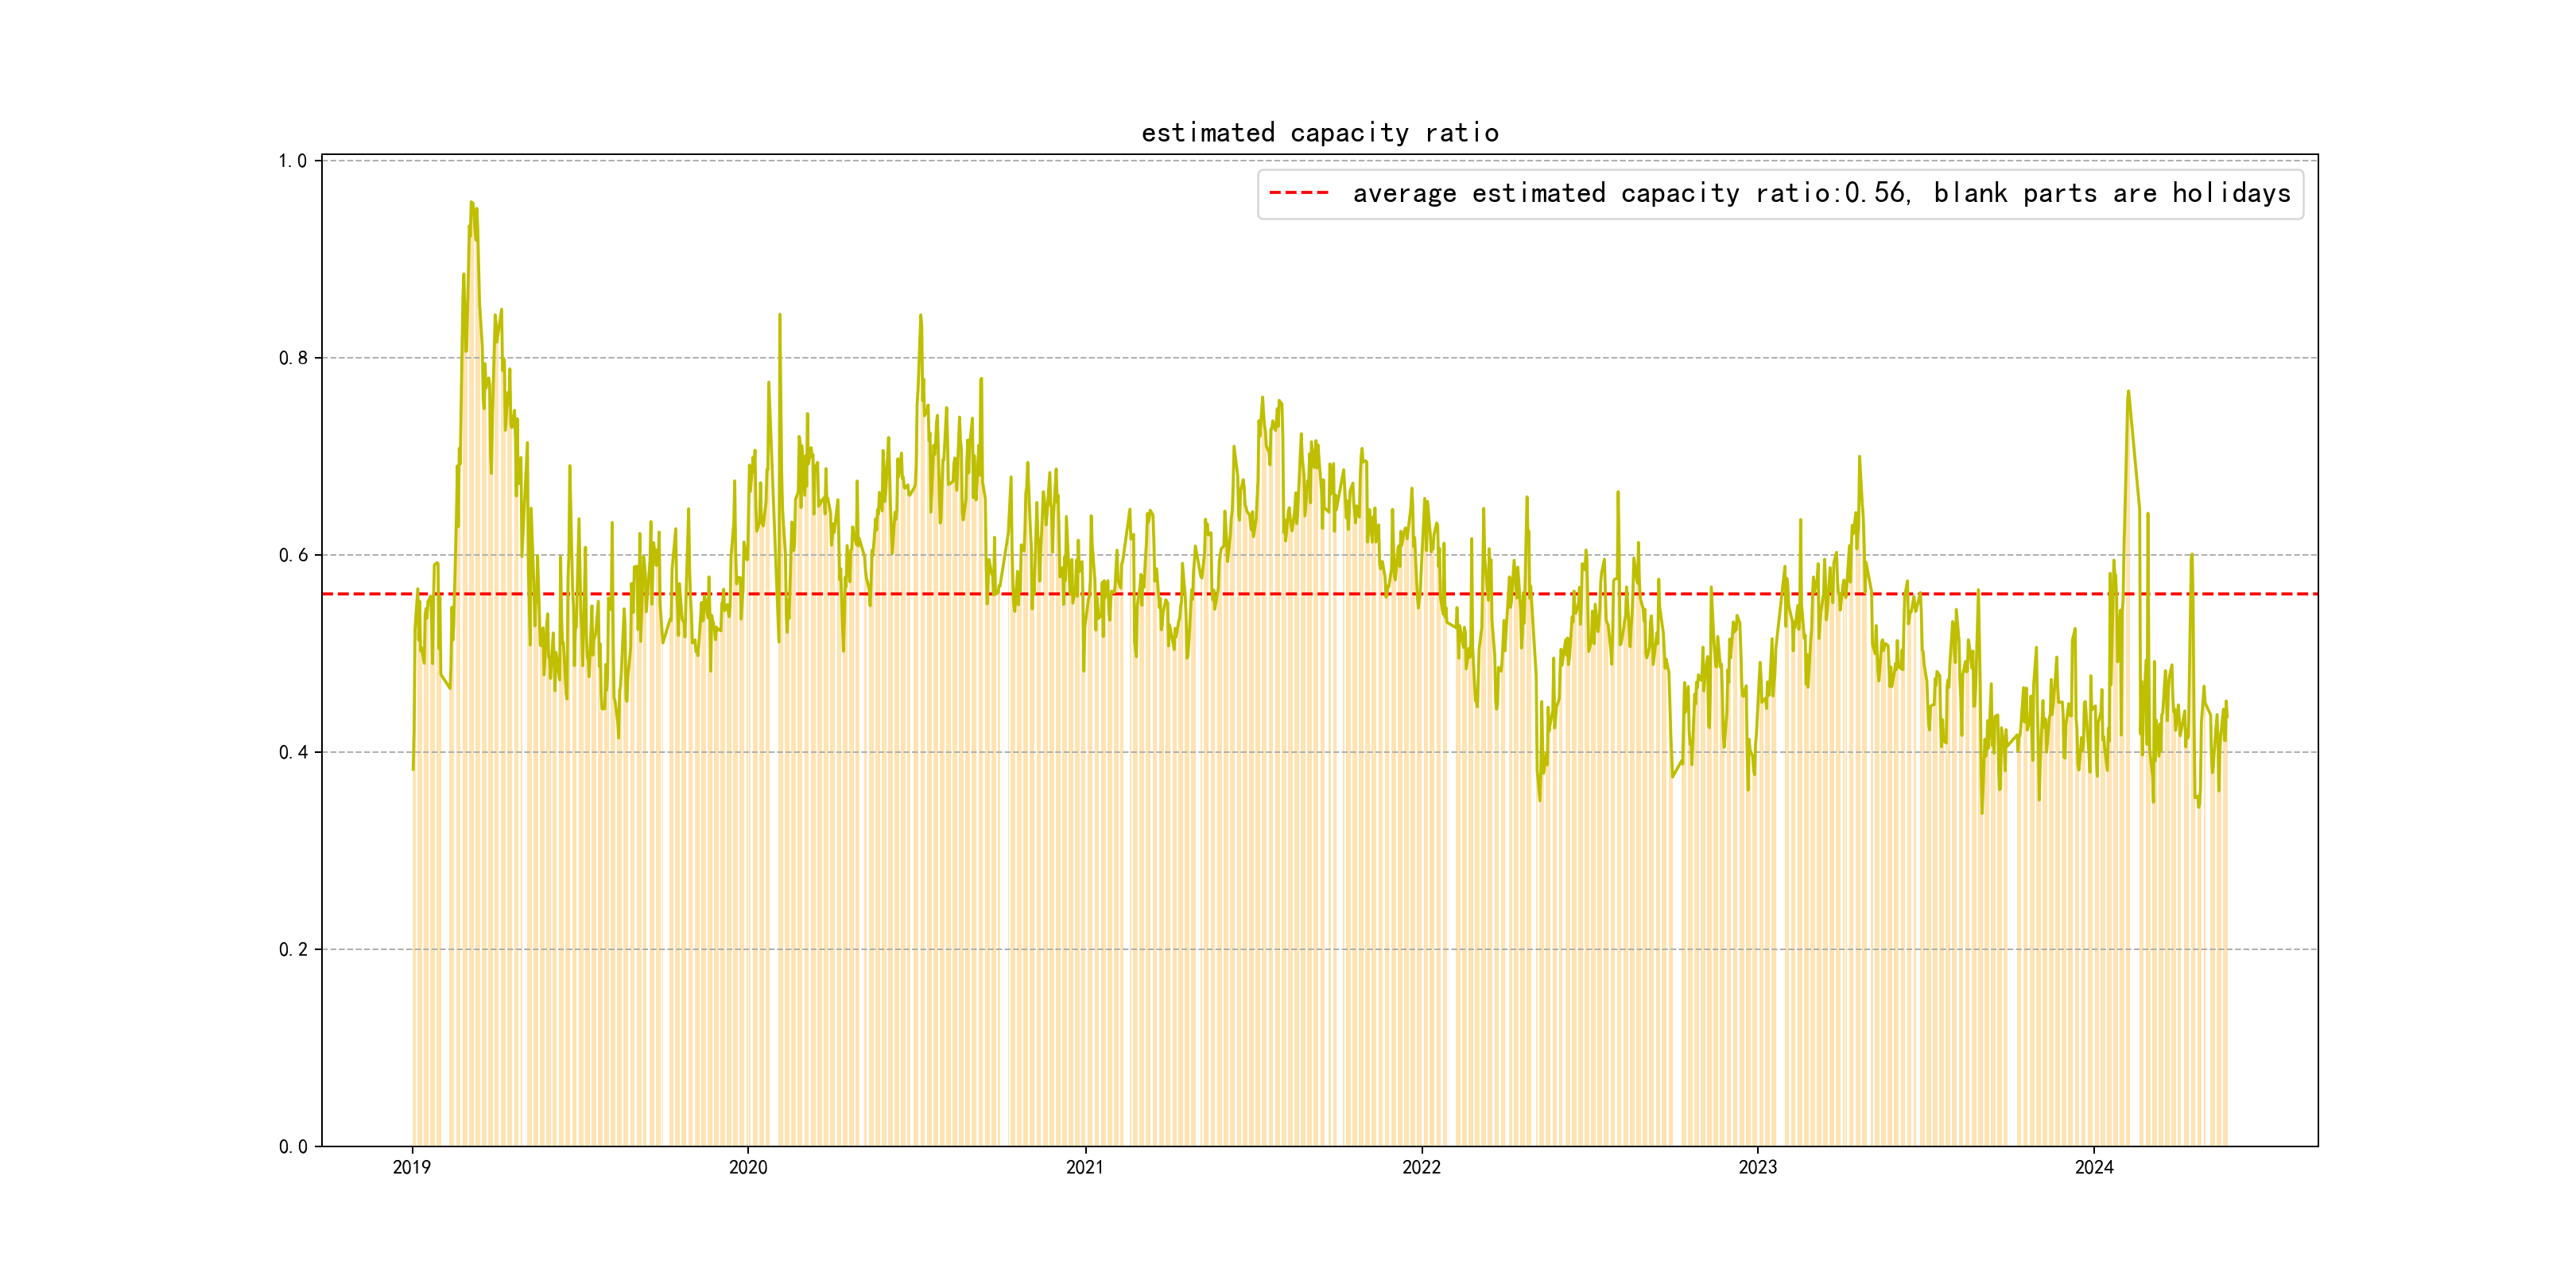Screen dimensions: 2576x1288
Task: Click the tall spike just after 2020
Action: 780,315
